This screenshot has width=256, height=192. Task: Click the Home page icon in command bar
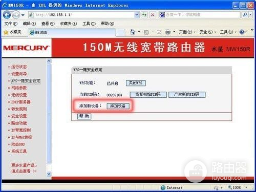click(x=133, y=32)
